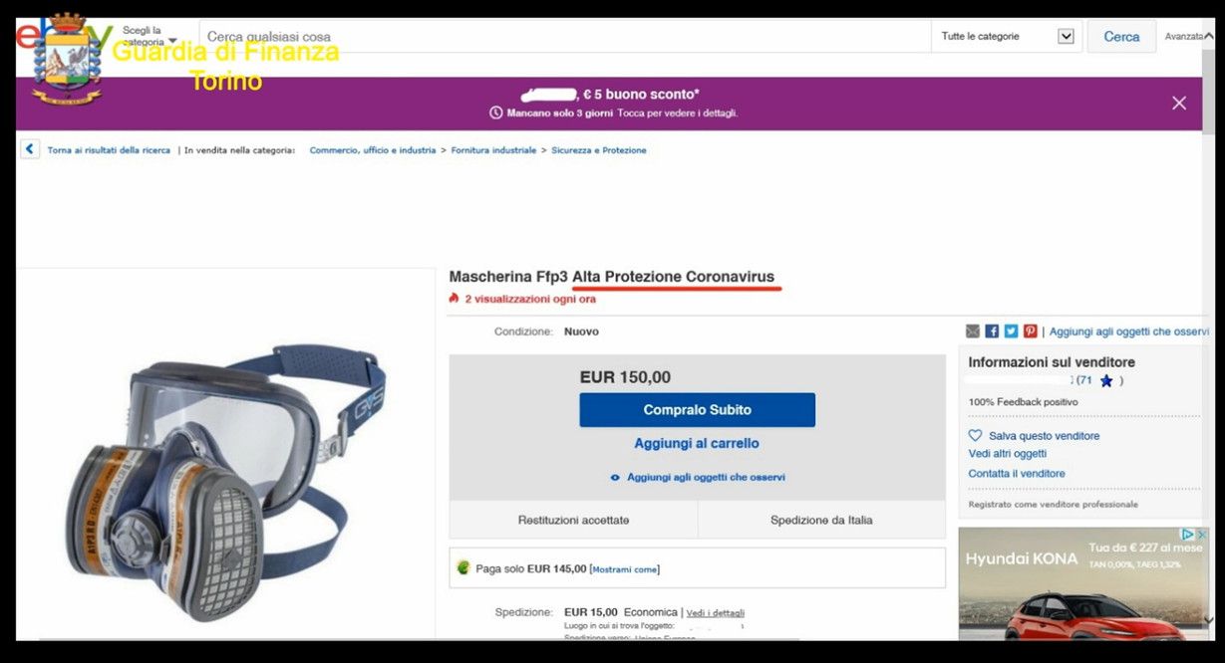Image resolution: width=1225 pixels, height=663 pixels.
Task: Click the blue feedback star icon
Action: click(1106, 381)
